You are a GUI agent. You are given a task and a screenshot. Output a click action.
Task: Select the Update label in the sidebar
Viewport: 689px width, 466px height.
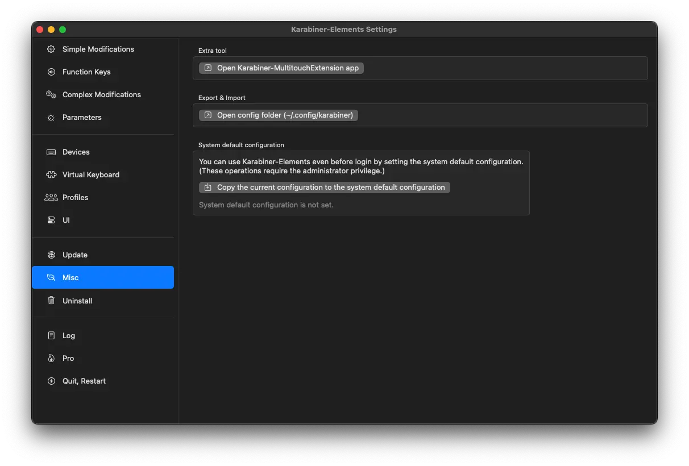tap(75, 255)
